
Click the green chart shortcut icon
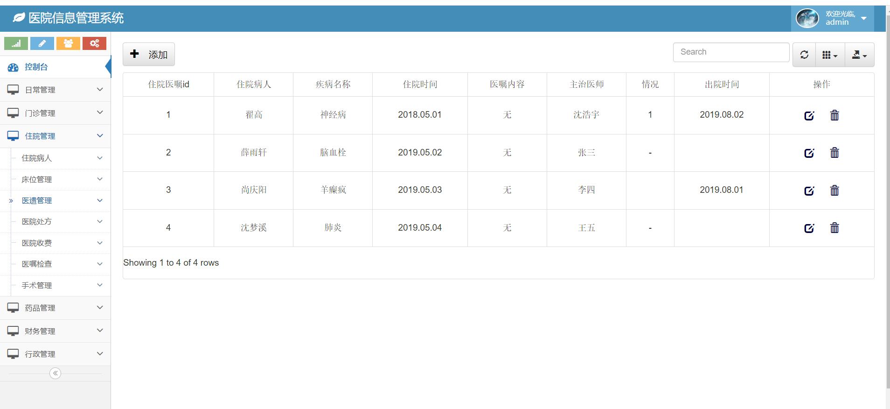(16, 43)
